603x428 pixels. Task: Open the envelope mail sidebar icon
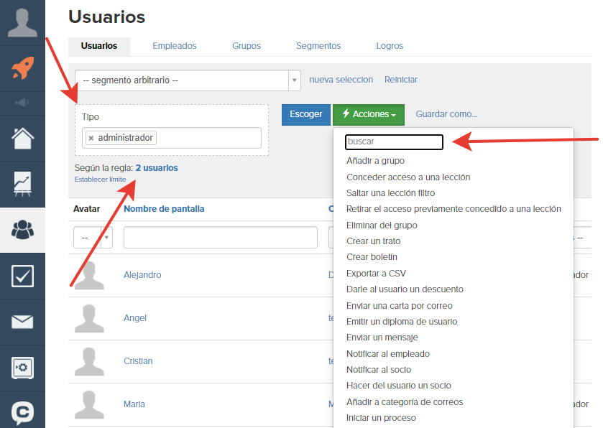click(22, 322)
